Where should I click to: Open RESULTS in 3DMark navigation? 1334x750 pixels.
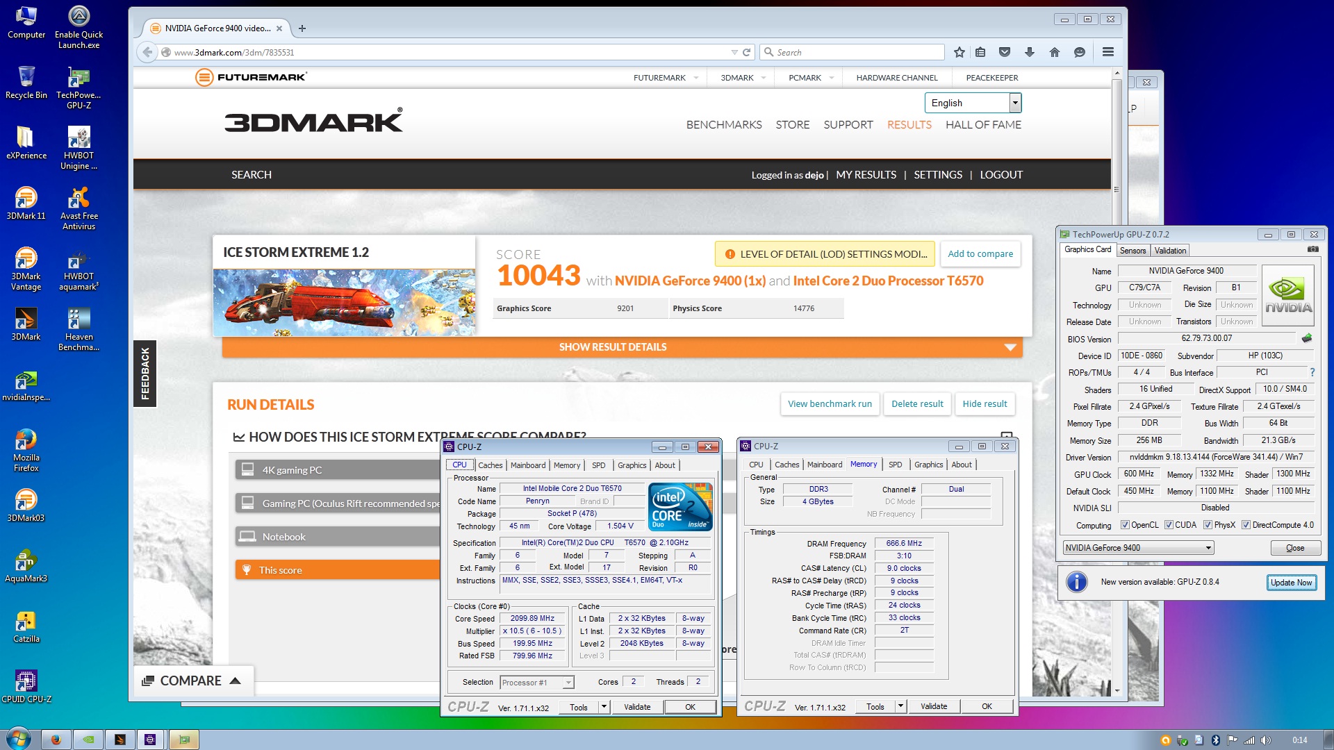click(x=909, y=125)
